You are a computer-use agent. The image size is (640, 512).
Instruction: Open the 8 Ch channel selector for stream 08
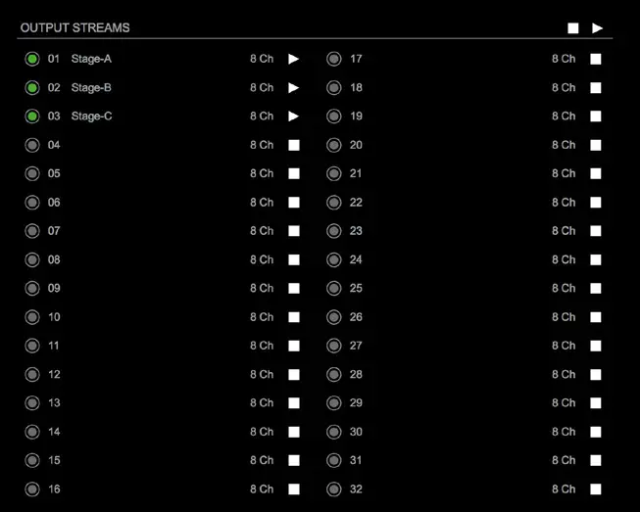(x=262, y=259)
